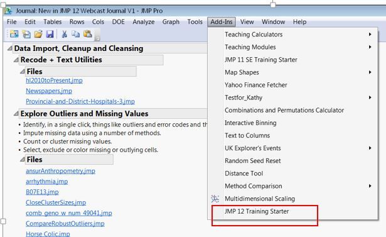Image resolution: width=386 pixels, height=237 pixels.
Task: Collapse Files section under Explore Outliers
Action: pos(23,159)
